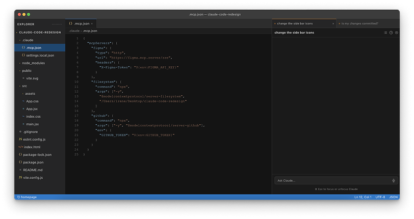This screenshot has width=414, height=219.
Task: Select the .mcp.json editor tab
Action: (x=81, y=23)
